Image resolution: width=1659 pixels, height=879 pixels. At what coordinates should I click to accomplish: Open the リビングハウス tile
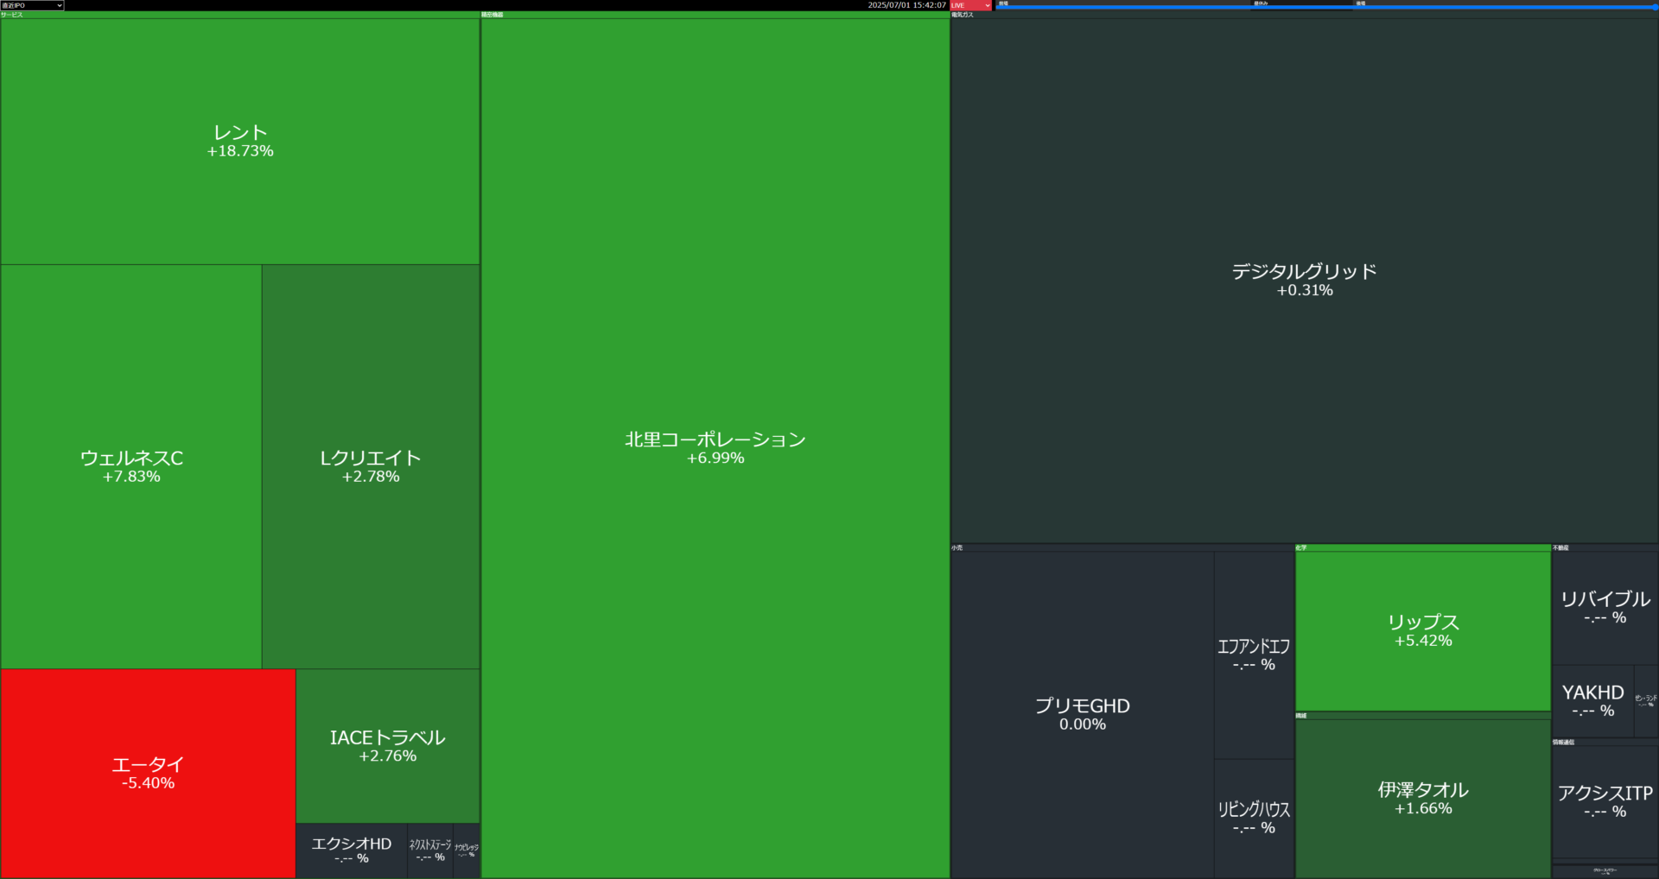coord(1254,819)
